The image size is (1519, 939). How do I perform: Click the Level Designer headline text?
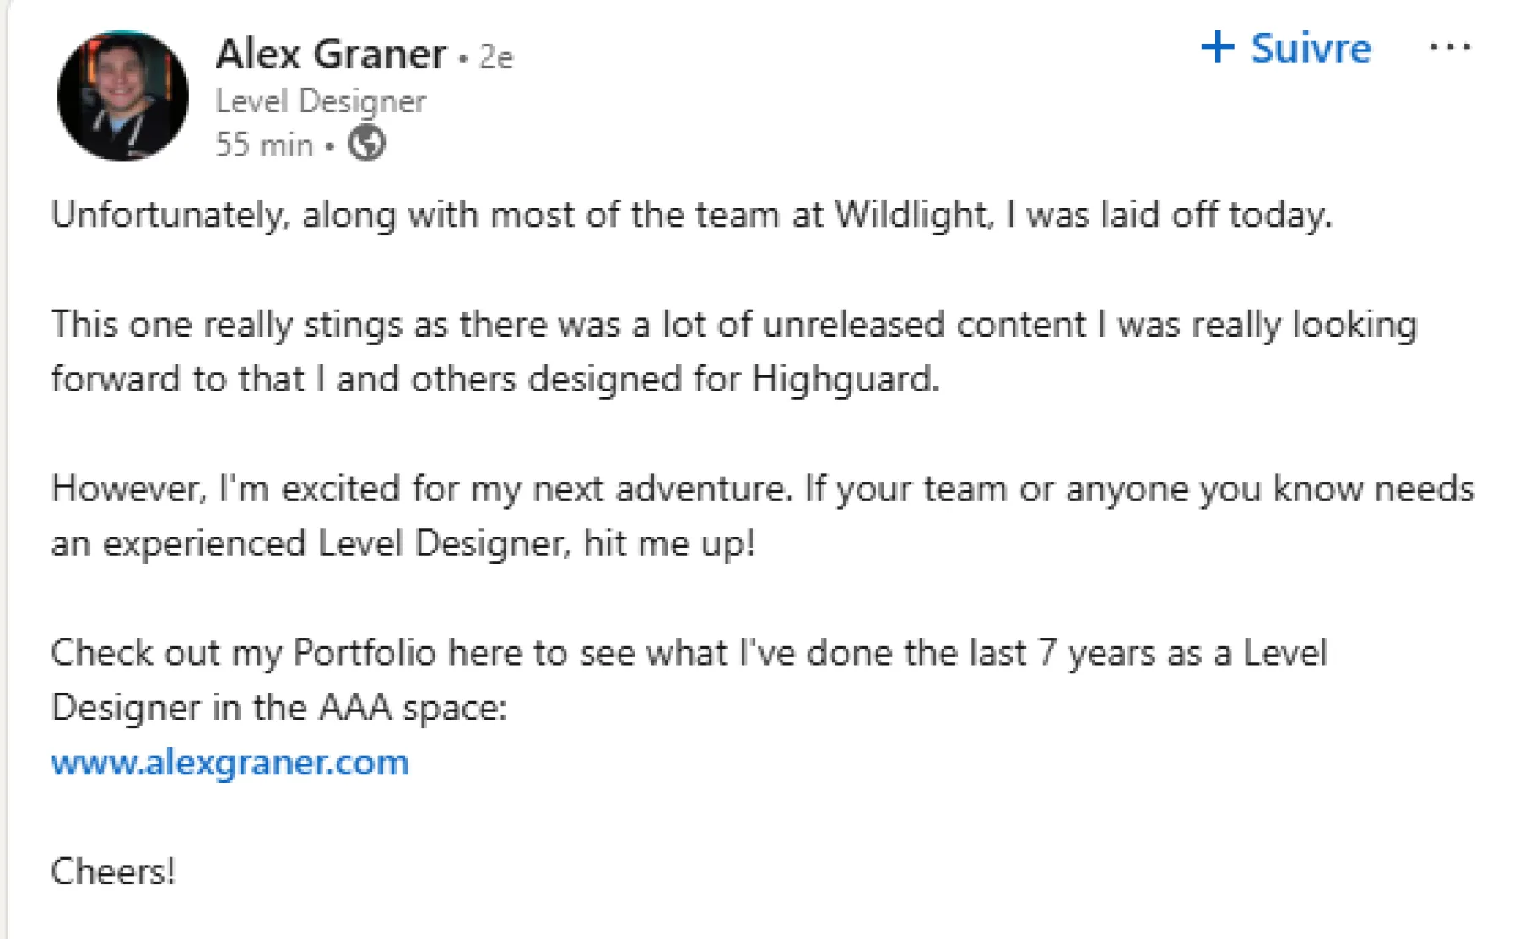coord(321,101)
